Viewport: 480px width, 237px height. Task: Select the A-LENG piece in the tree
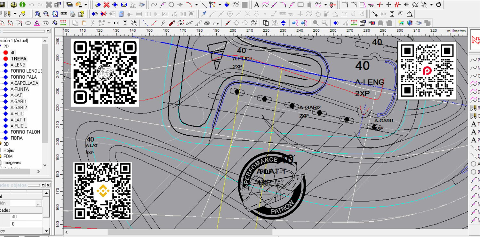(x=18, y=65)
